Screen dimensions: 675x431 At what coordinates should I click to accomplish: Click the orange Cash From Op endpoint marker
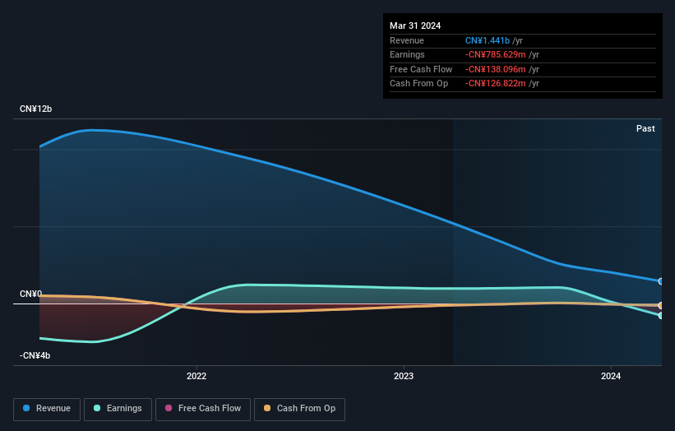661,305
